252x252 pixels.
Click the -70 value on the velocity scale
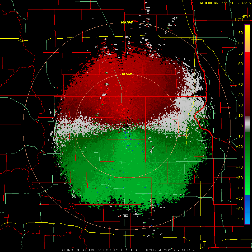point(239,199)
